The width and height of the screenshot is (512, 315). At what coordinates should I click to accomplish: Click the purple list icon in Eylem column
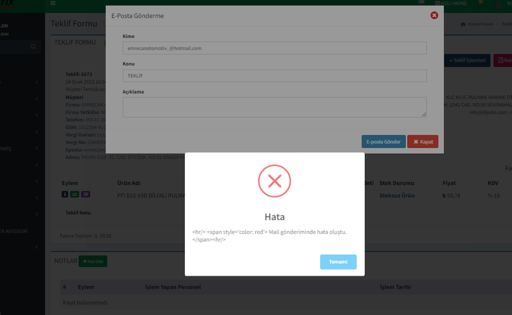tap(86, 194)
